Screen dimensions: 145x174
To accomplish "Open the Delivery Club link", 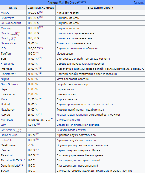I will 9,135.
